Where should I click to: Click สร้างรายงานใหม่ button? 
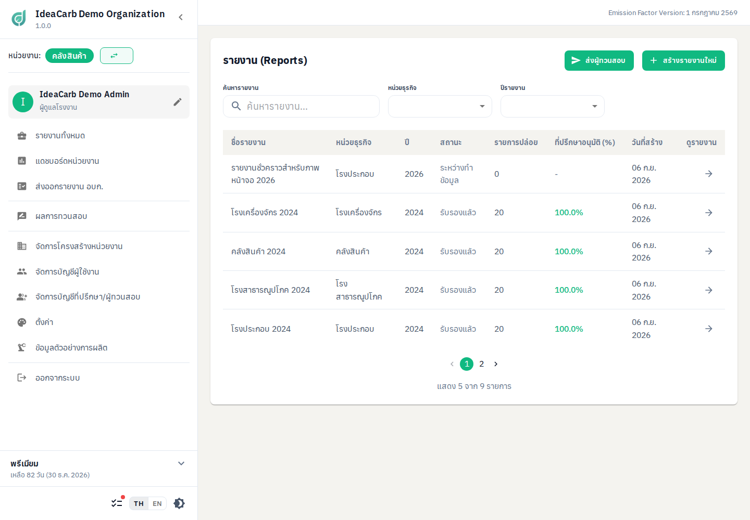pyautogui.click(x=683, y=60)
